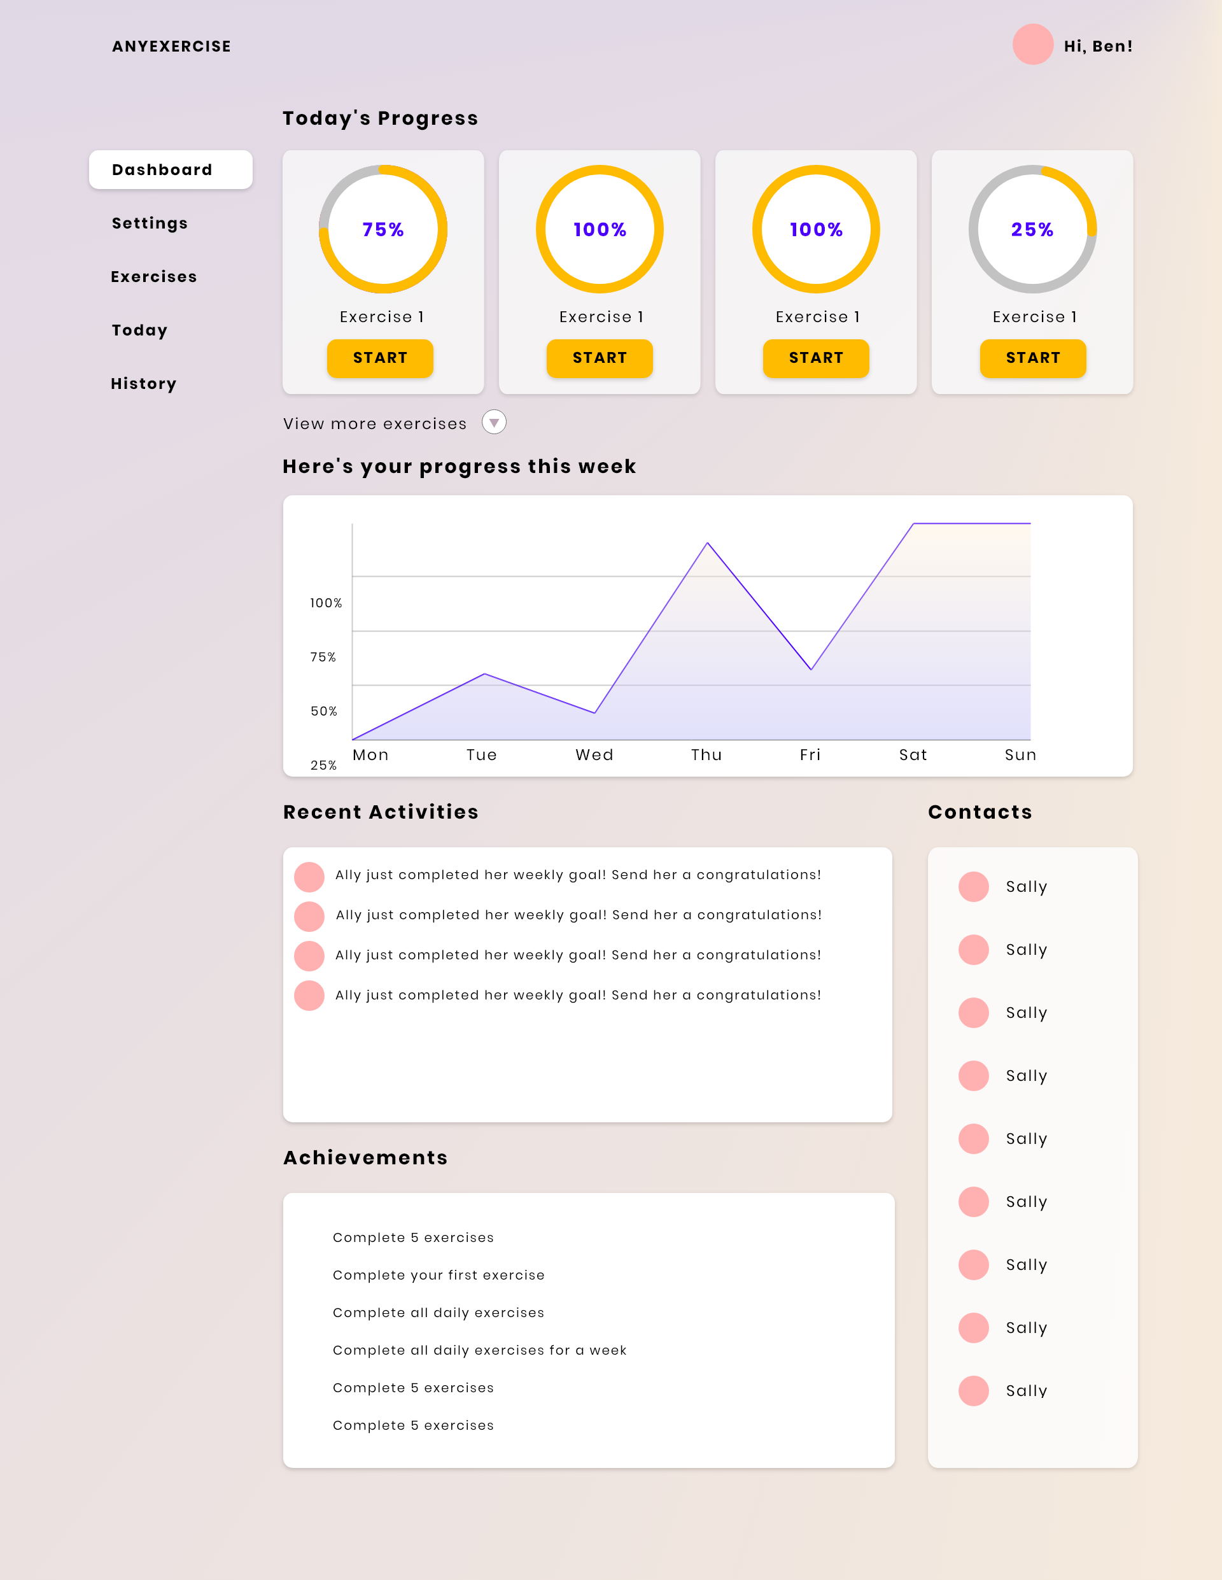
Task: Expand the View more exercises arrow
Action: point(494,423)
